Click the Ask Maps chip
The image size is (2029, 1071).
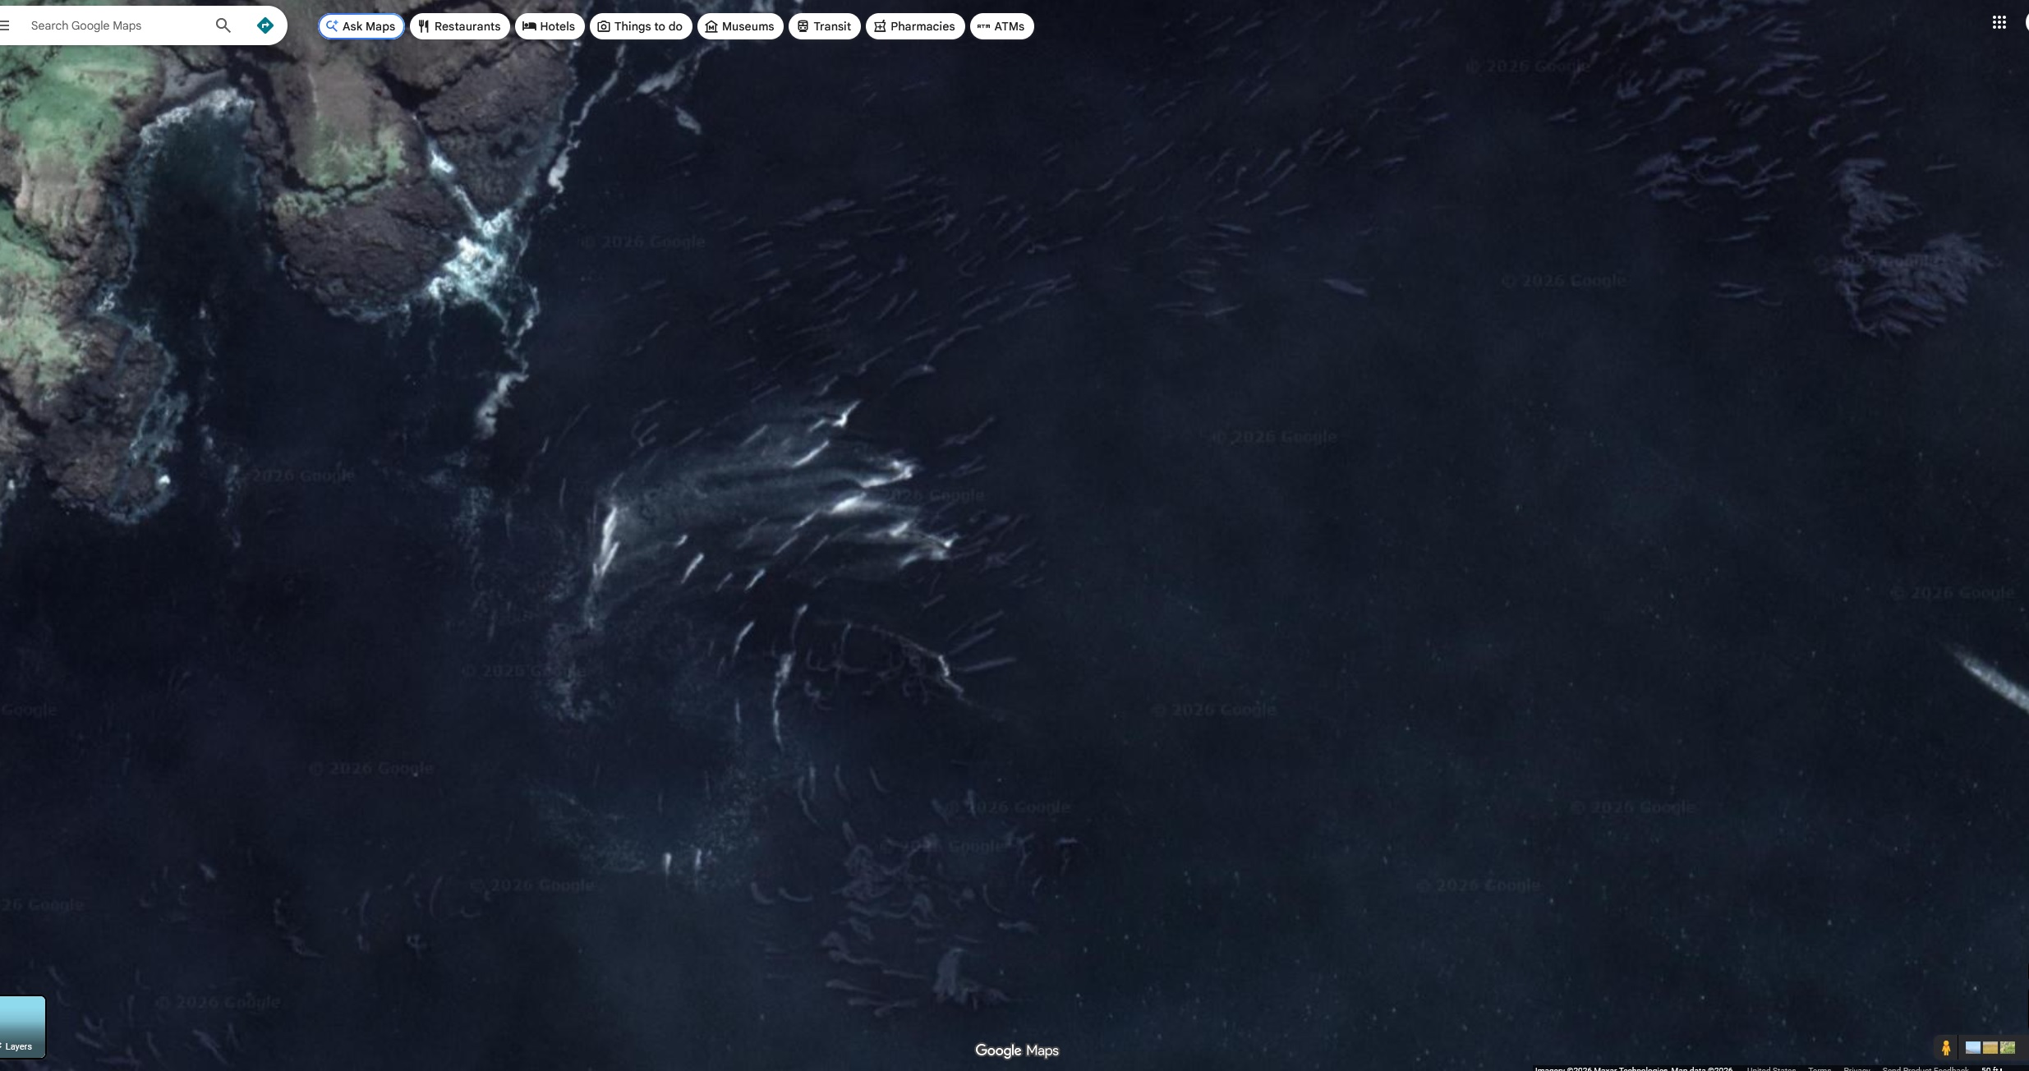[x=361, y=26]
